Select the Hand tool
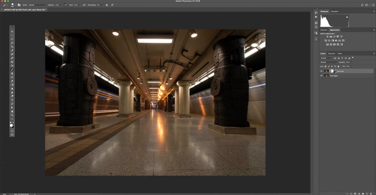Image resolution: width=376 pixels, height=195 pixels. tap(12, 111)
